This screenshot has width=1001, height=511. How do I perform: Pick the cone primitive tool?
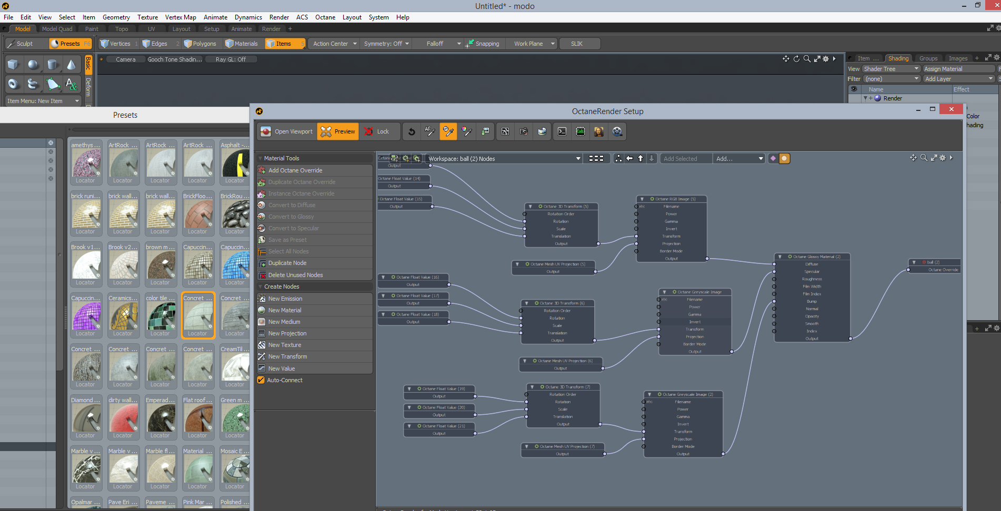71,65
